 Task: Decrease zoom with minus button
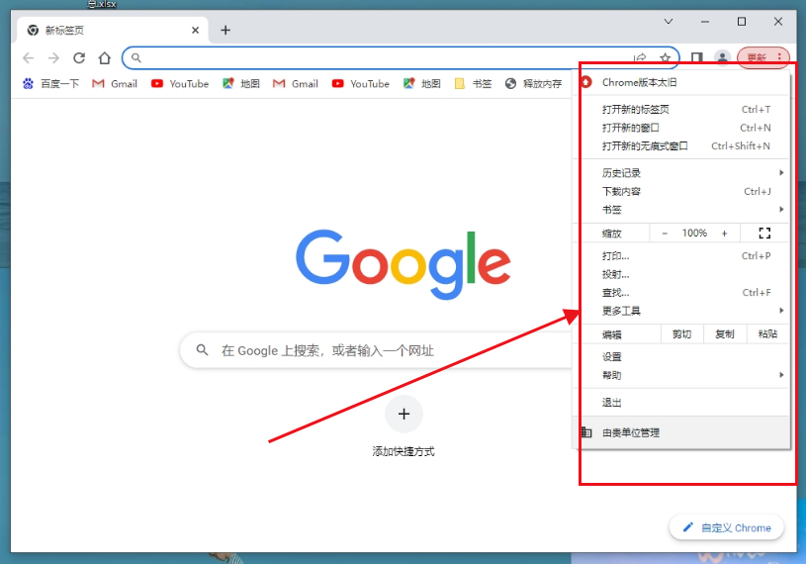pyautogui.click(x=665, y=233)
